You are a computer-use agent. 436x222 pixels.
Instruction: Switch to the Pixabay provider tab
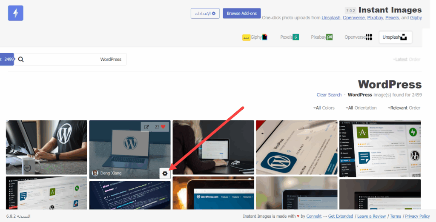pos(321,37)
